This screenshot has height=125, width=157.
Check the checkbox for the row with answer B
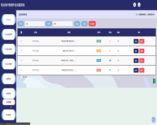tap(21, 51)
